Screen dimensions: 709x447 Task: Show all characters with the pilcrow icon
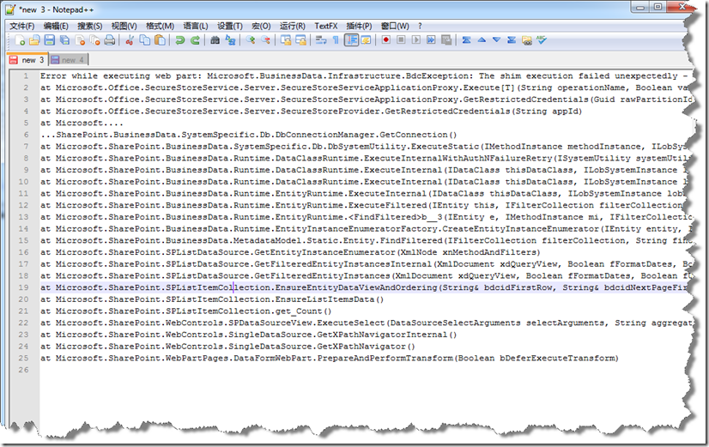tap(336, 40)
